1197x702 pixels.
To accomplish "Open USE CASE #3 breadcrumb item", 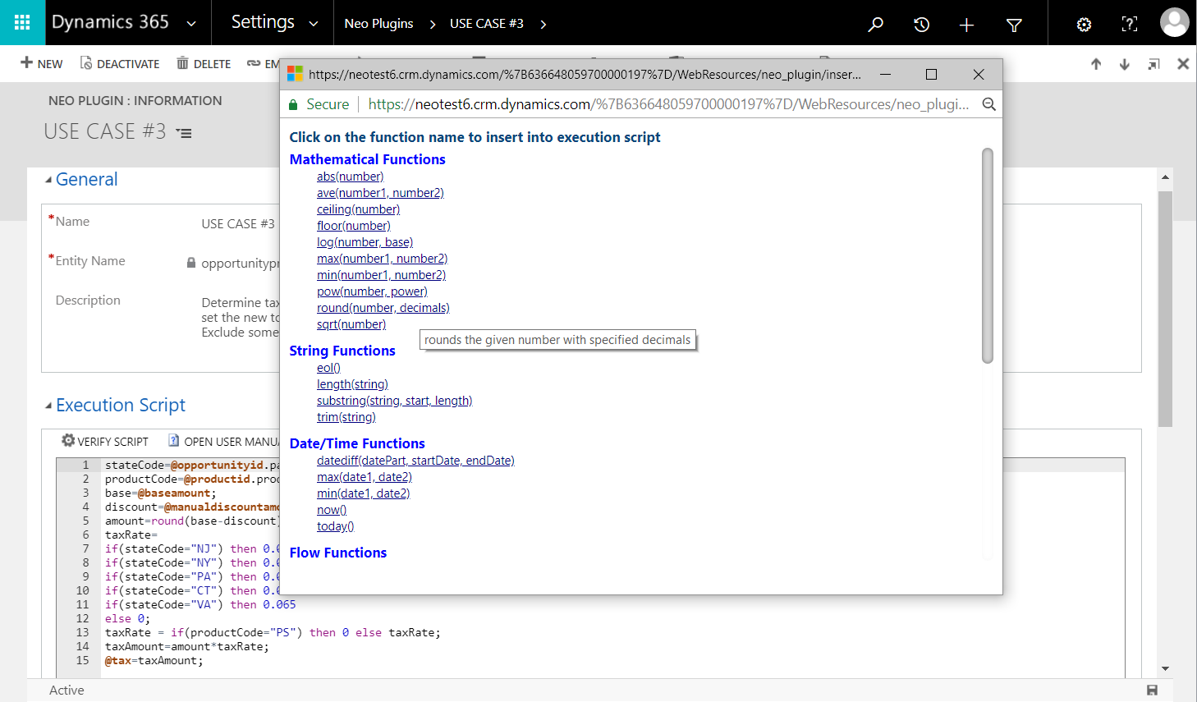I will pos(487,24).
